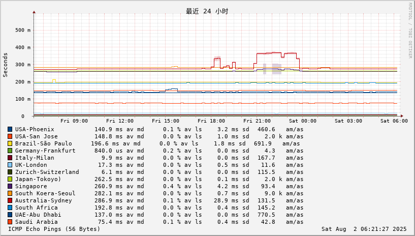
Task: Select the Australia-Sydney legend label
Action: (43, 200)
